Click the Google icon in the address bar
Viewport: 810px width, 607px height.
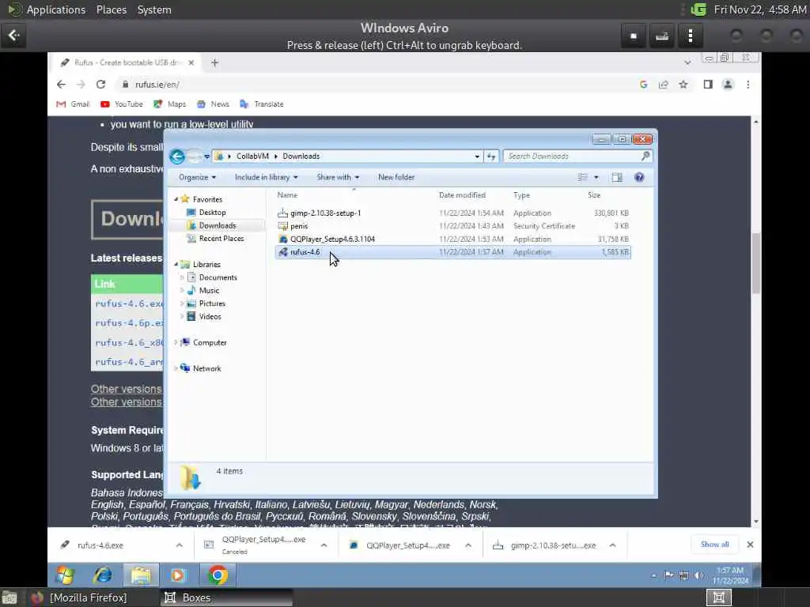(x=643, y=85)
